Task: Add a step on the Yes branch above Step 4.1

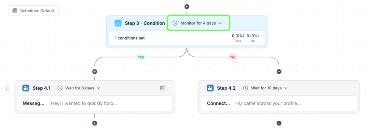Action: 95,72
